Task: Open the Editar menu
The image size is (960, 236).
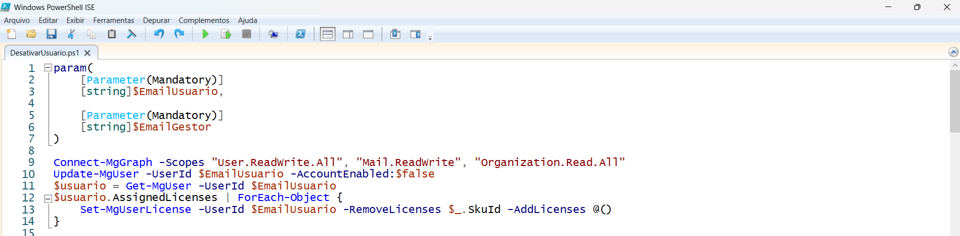Action: pyautogui.click(x=48, y=20)
